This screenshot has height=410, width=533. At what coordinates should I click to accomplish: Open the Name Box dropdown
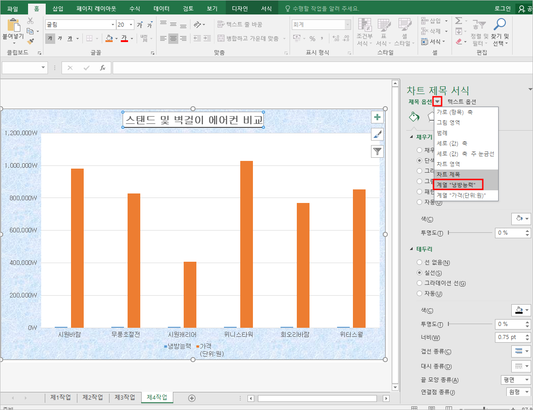(x=43, y=68)
